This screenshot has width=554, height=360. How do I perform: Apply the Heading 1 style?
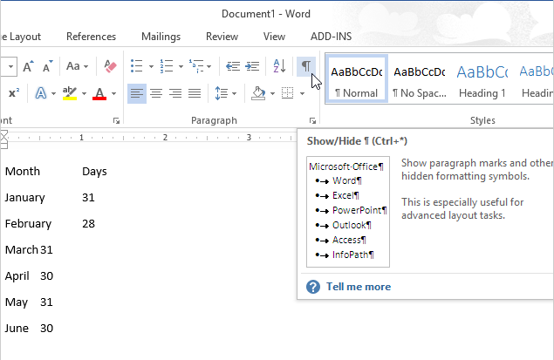[481, 79]
